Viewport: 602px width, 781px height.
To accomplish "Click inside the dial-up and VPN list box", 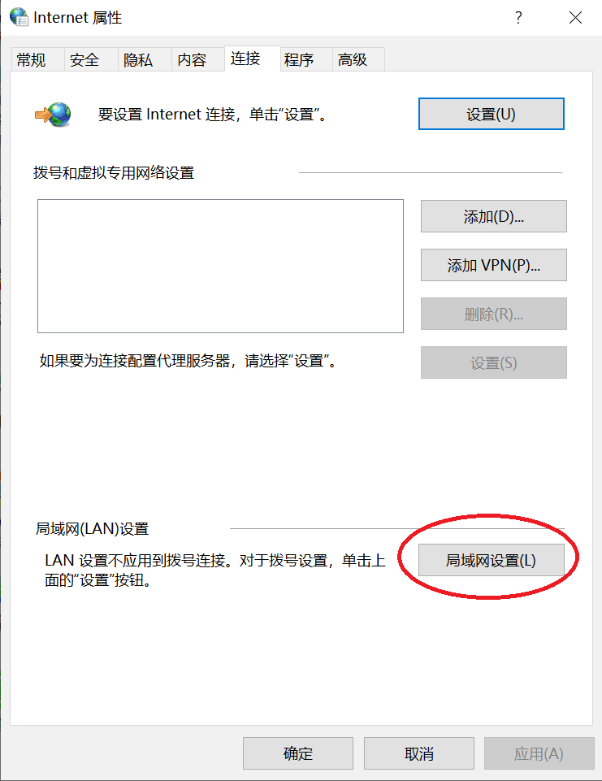I will click(x=221, y=266).
